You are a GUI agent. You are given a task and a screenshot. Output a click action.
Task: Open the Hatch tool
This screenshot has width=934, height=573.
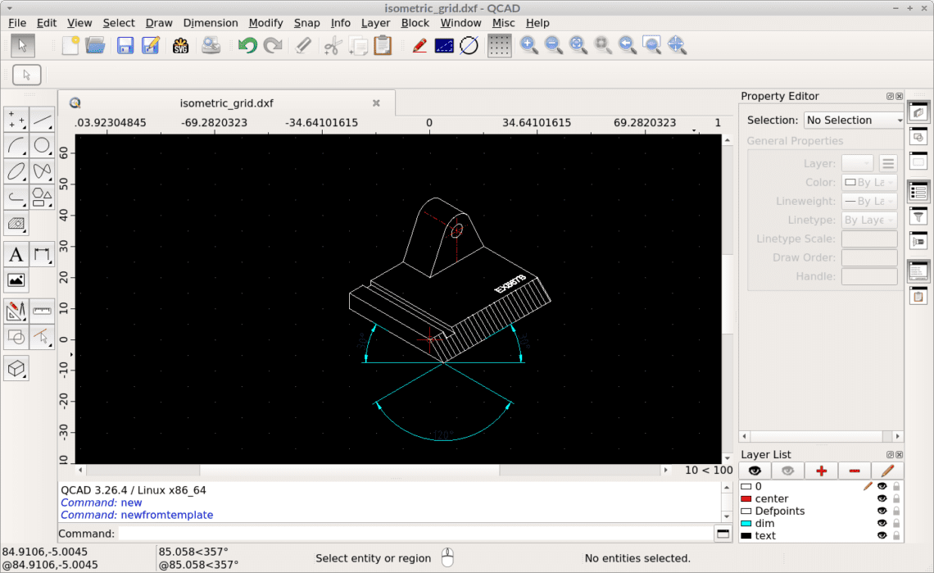click(x=16, y=224)
